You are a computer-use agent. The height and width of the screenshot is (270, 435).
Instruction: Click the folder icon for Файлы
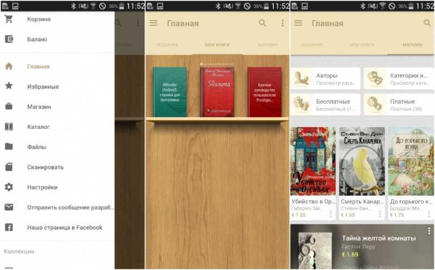pyautogui.click(x=9, y=147)
